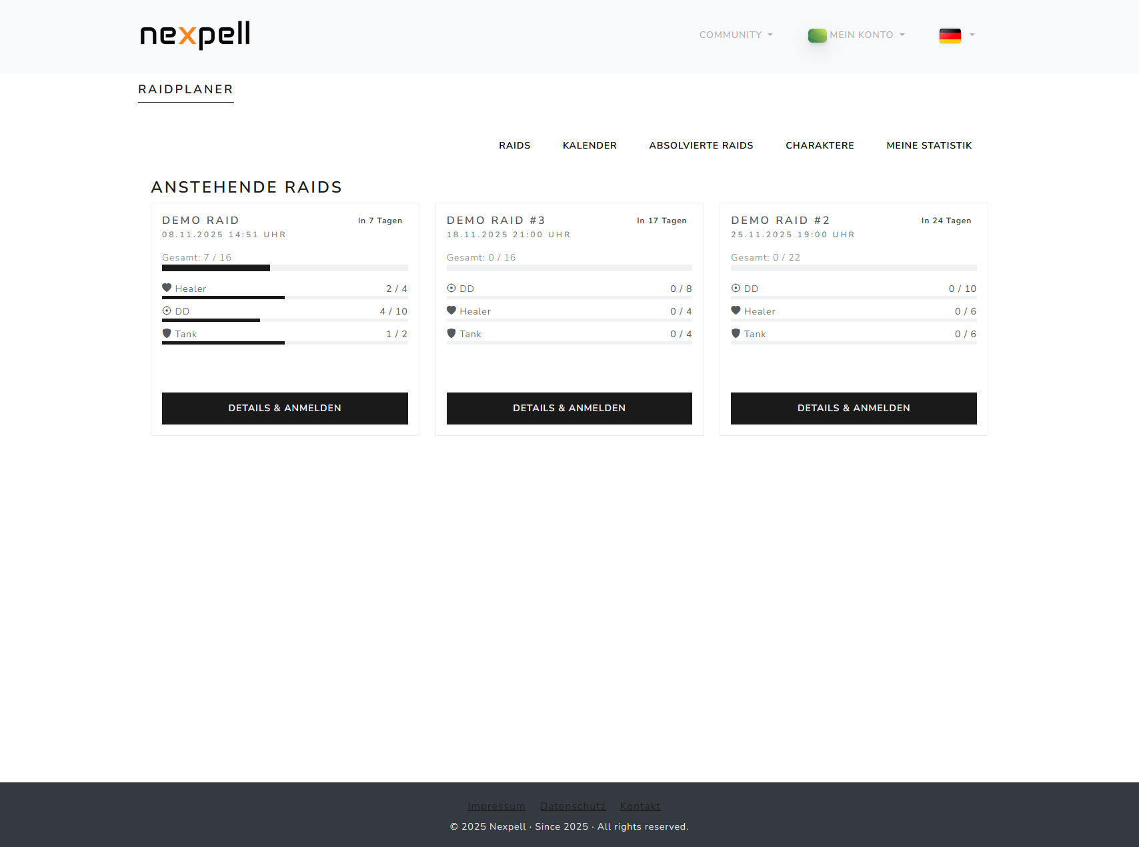Open the Impressum link in the footer
Screen dimensions: 1139x847
pos(496,806)
